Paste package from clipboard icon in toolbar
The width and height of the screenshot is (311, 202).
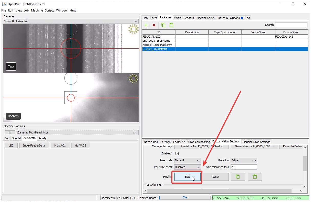pyautogui.click(x=171, y=25)
